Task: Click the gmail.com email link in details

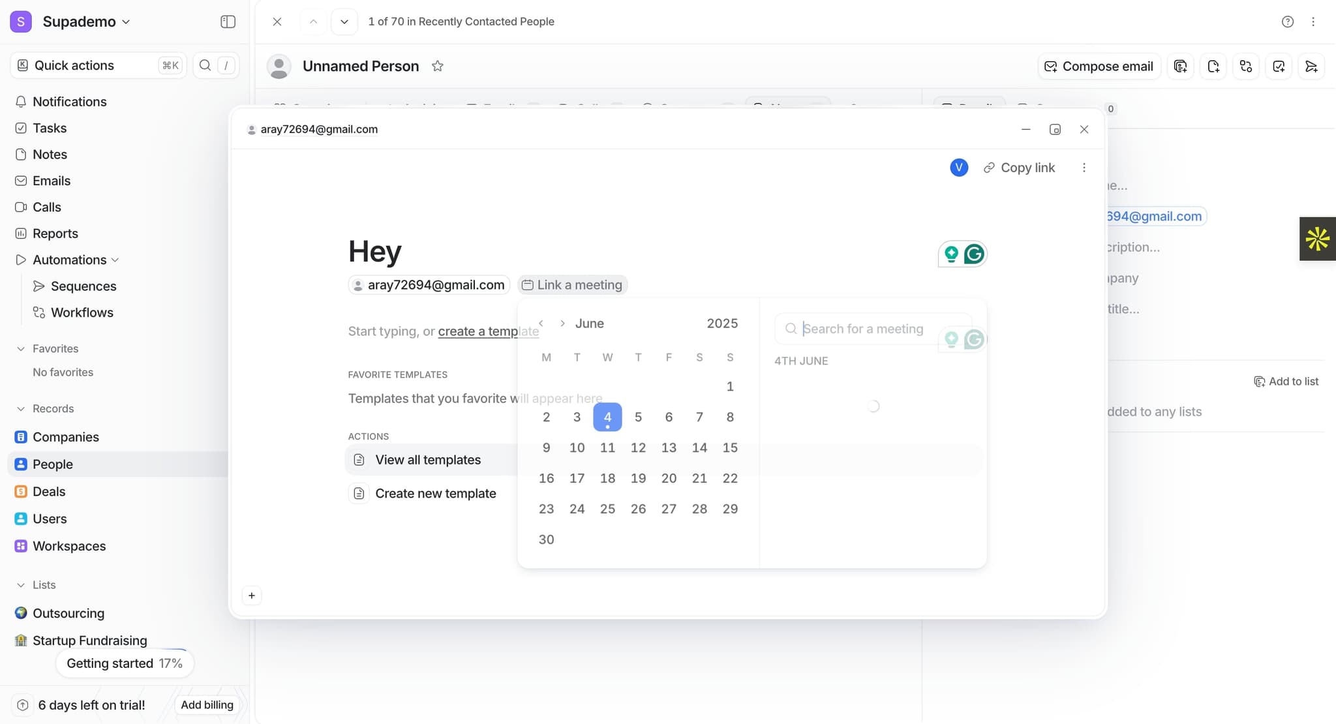Action: point(1156,217)
